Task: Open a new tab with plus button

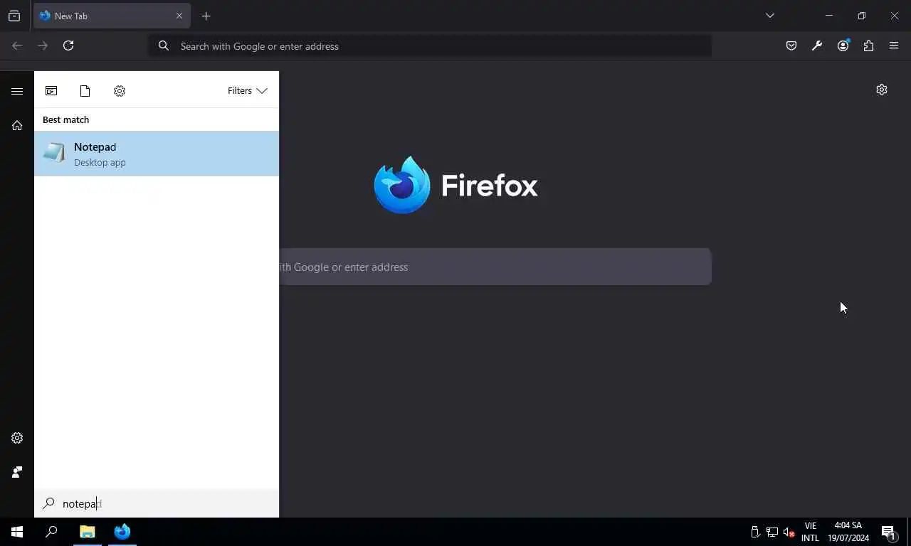Action: (x=206, y=16)
